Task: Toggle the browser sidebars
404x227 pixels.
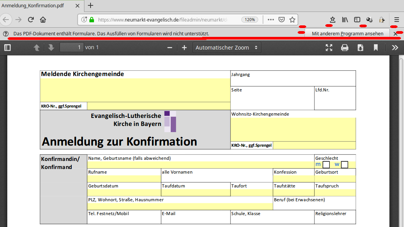Action: coord(357,20)
